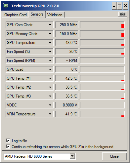
Task: Switch to the Graphics Card tab
Action: 16,15
